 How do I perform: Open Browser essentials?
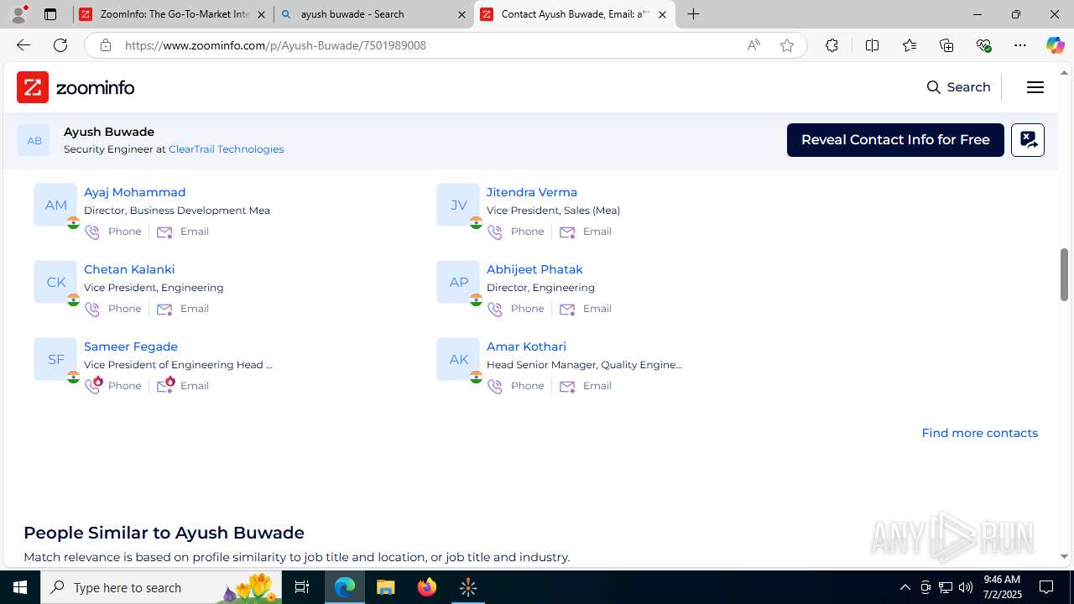[983, 45]
